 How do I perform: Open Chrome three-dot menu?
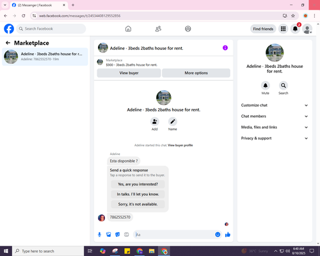314,16
